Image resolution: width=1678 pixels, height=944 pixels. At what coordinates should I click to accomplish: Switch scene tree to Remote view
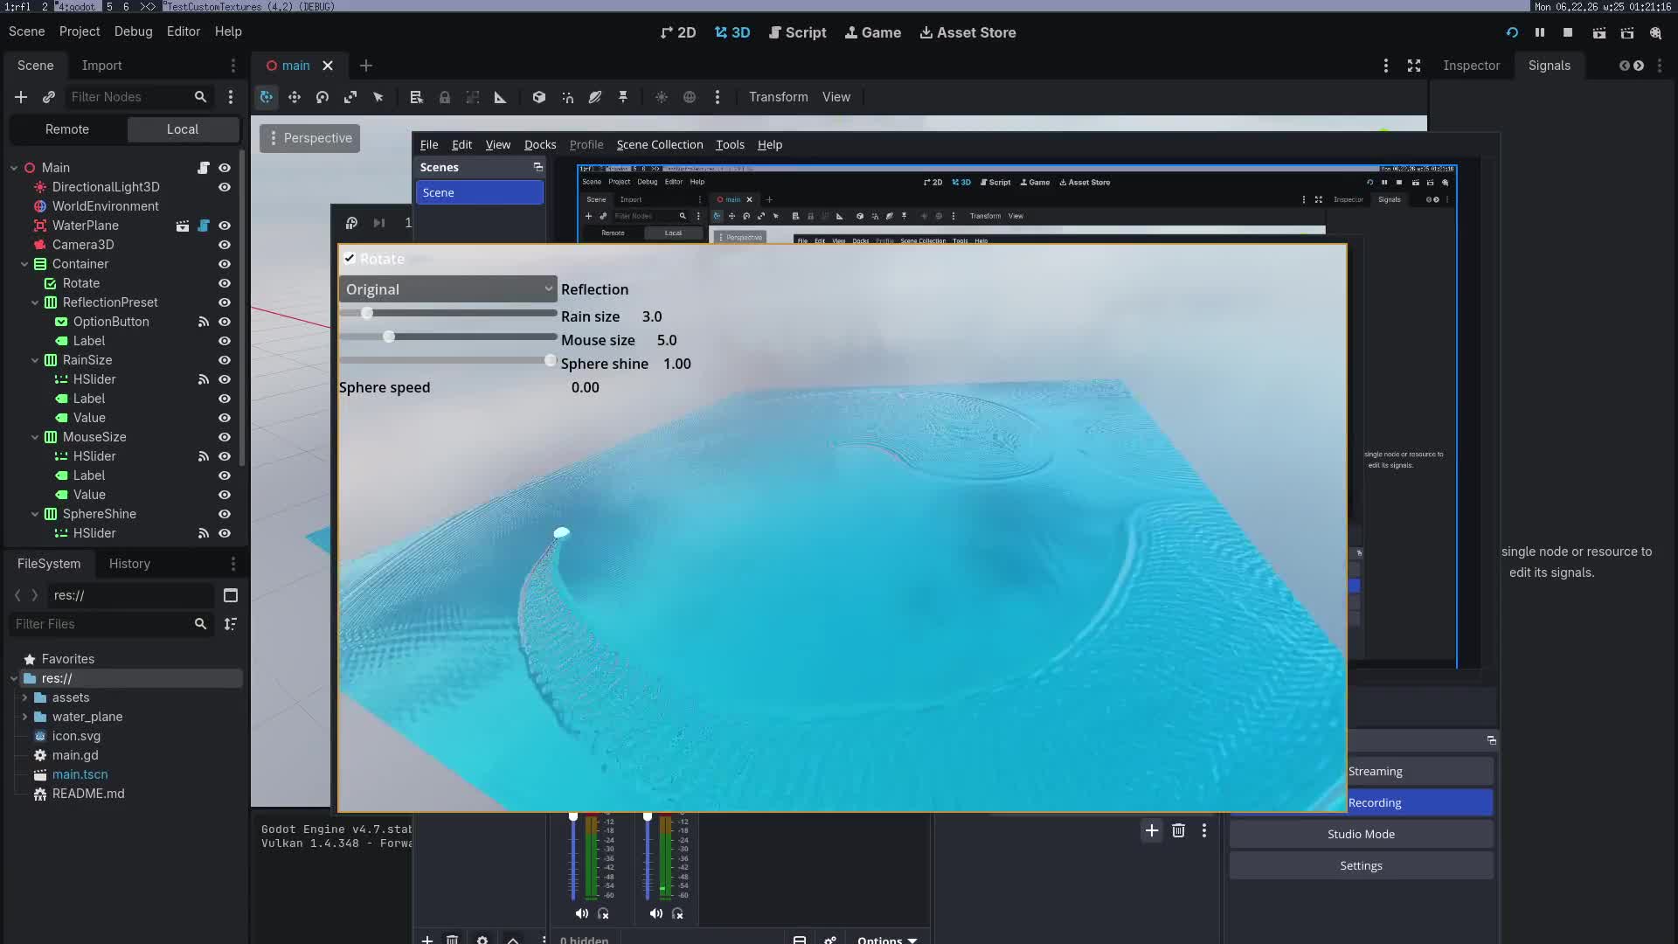[67, 129]
